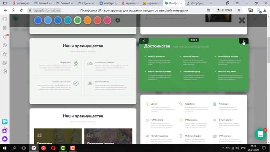Select the green color swatch
The height and width of the screenshot is (152, 270).
click(x=78, y=20)
